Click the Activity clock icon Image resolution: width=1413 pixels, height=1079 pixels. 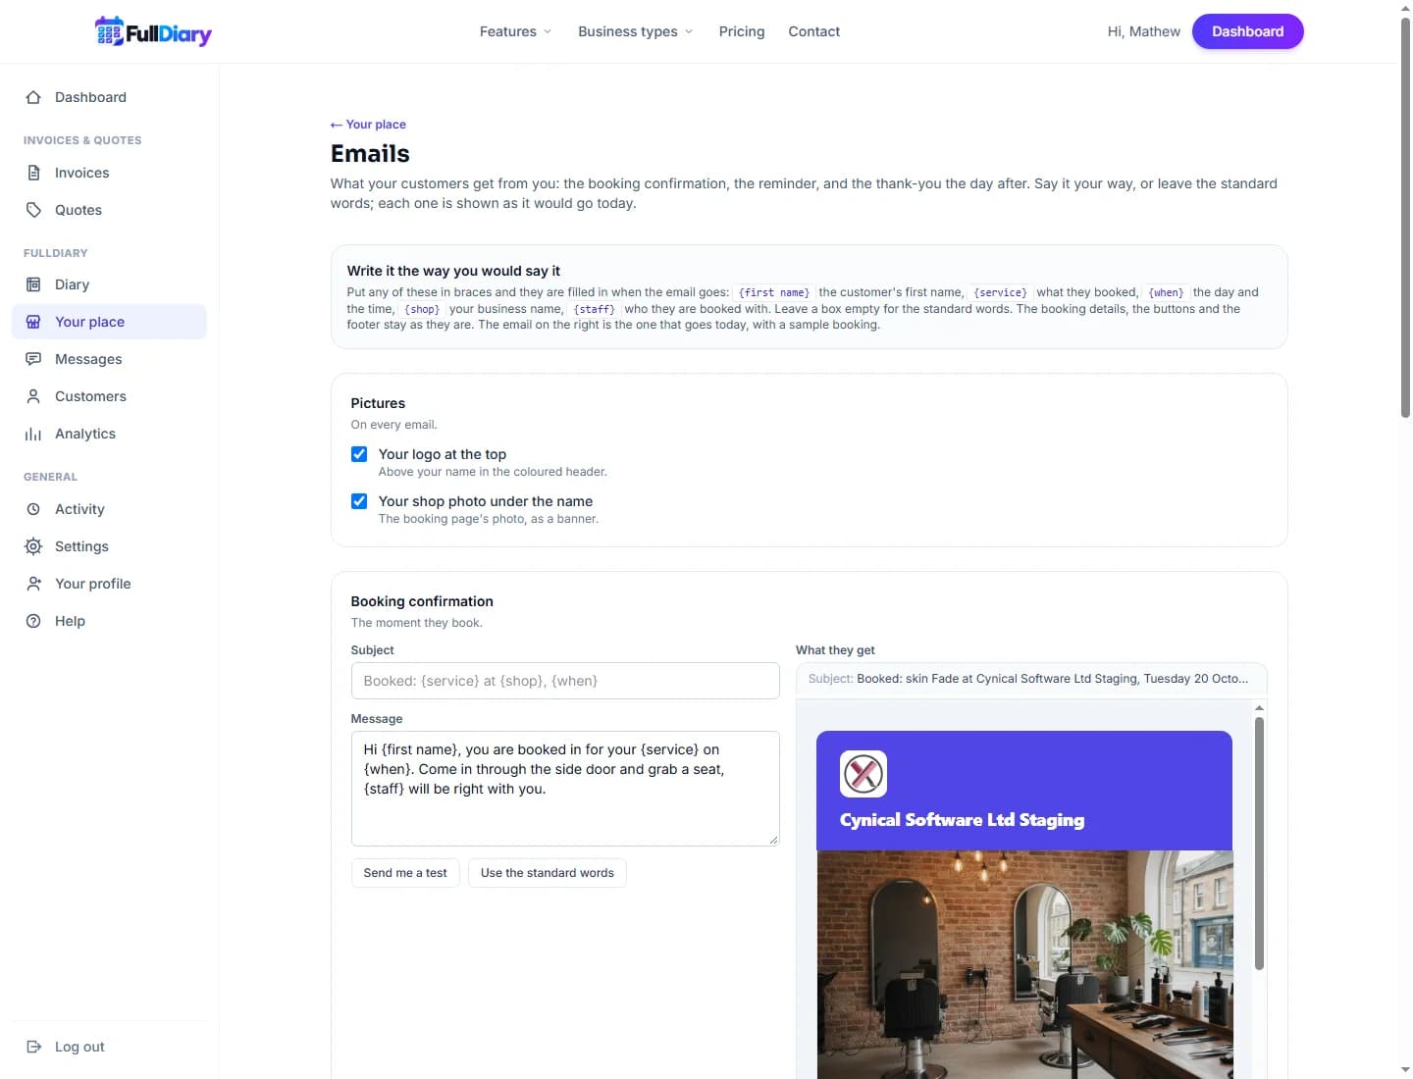point(33,509)
